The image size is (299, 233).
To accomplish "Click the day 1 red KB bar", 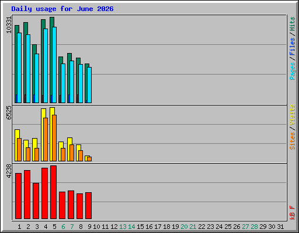I will tap(19, 196).
